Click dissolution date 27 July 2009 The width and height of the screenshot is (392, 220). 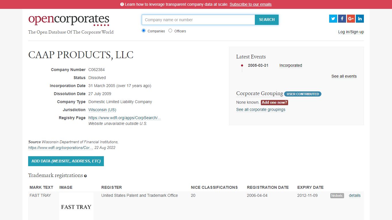(x=100, y=94)
